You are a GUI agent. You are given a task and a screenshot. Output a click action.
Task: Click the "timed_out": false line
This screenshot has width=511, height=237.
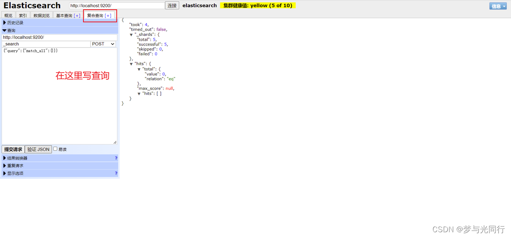[149, 30]
